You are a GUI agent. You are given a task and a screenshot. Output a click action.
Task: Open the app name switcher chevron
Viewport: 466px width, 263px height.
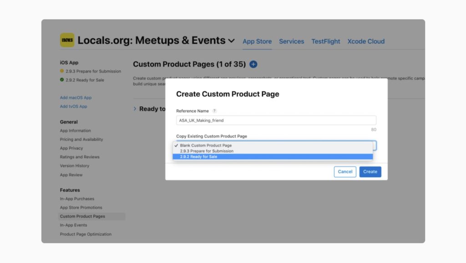click(x=232, y=41)
